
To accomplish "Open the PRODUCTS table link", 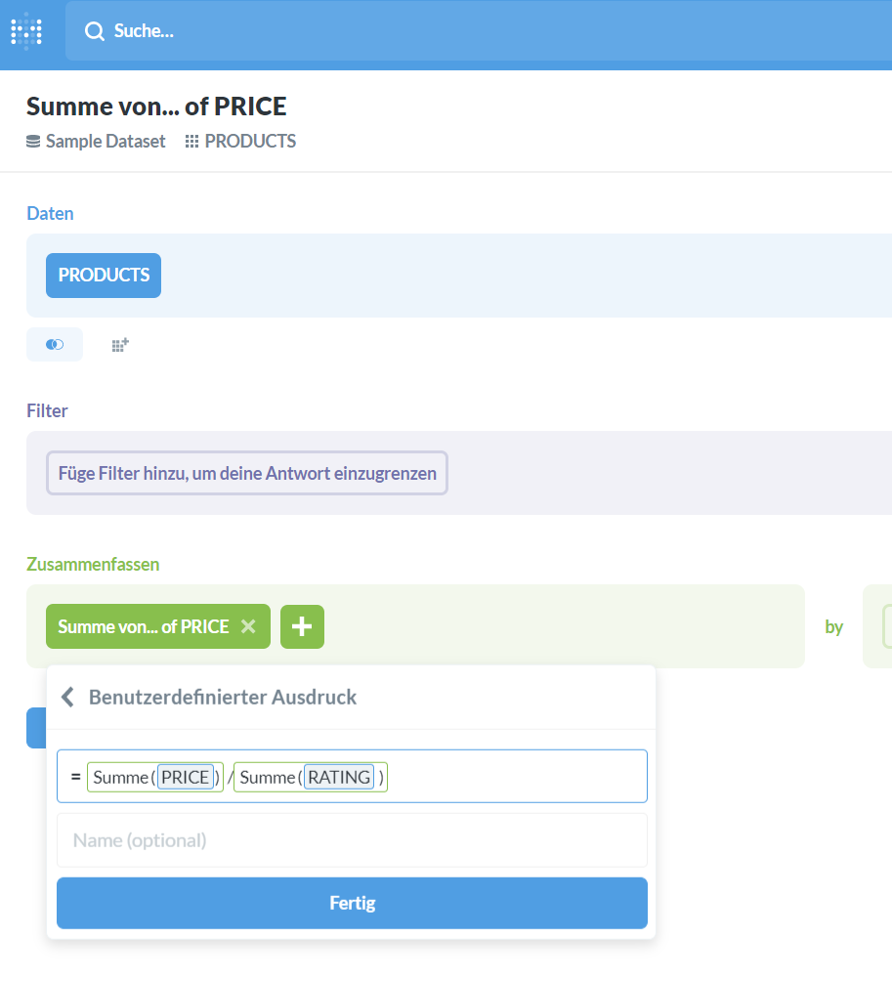I will tap(250, 142).
